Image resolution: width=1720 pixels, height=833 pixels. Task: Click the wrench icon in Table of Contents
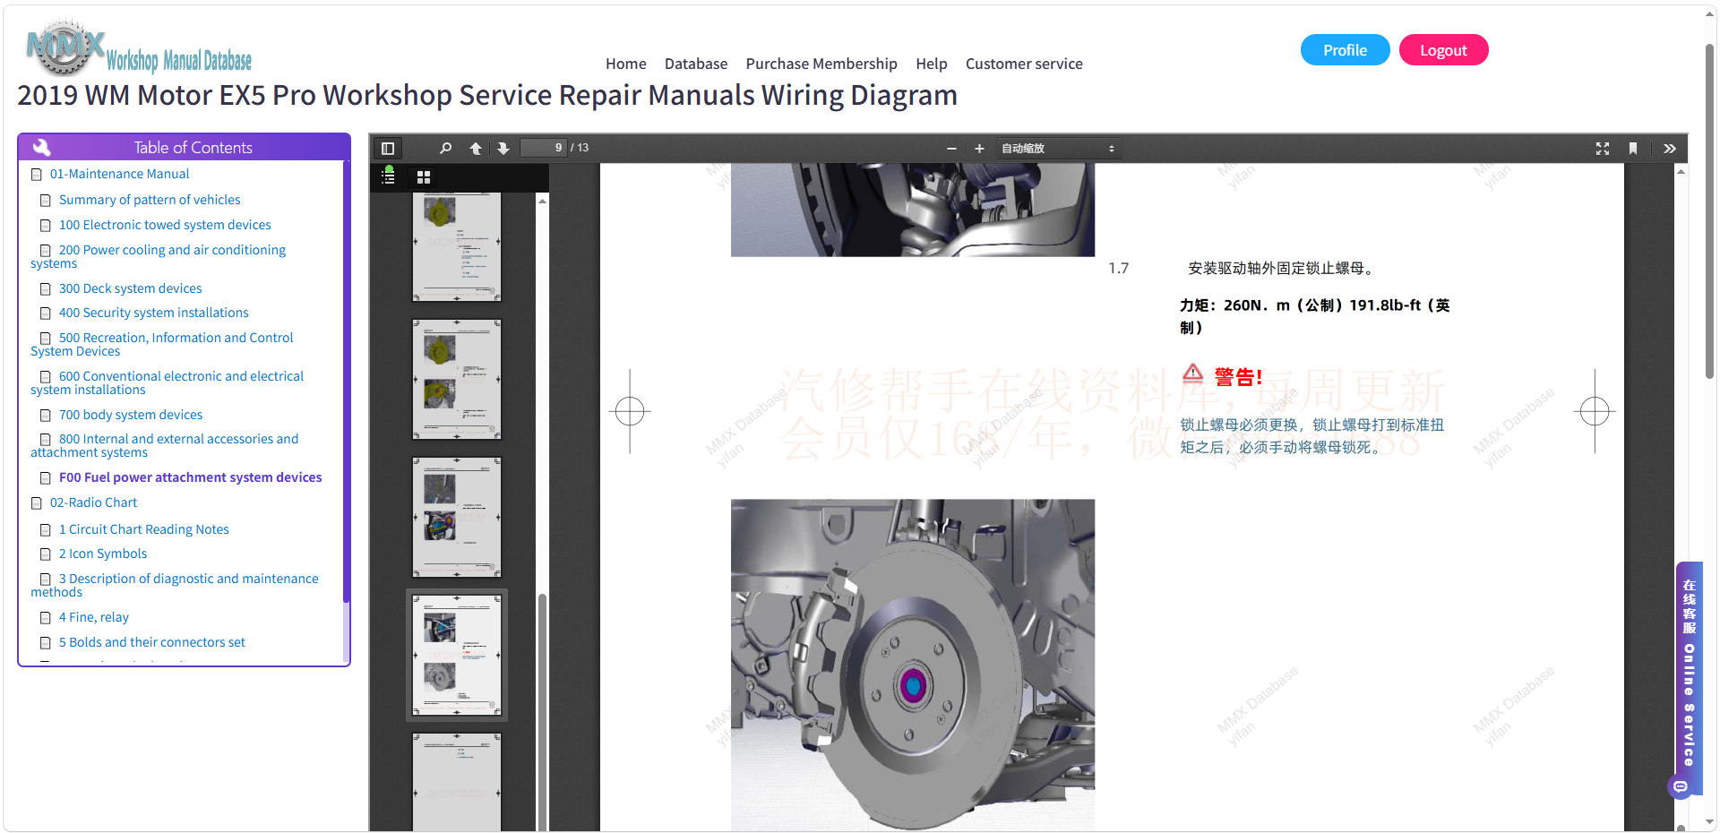point(41,148)
